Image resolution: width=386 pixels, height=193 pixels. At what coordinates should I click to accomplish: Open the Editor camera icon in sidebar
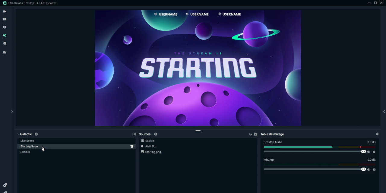click(x=5, y=11)
